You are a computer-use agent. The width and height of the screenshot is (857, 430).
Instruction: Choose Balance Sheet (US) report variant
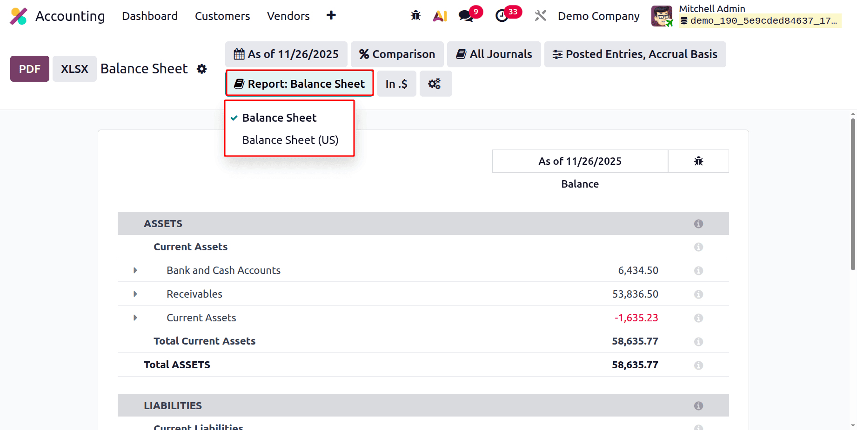(x=290, y=140)
